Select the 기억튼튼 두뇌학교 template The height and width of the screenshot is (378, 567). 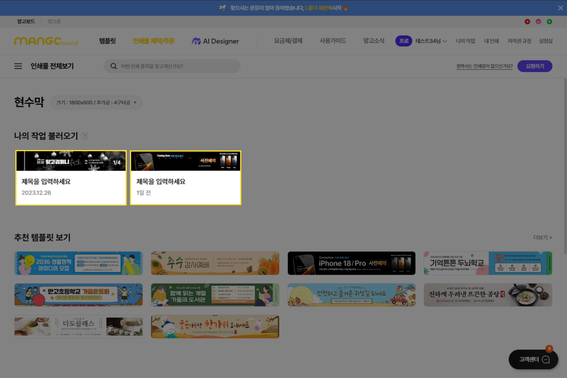488,263
